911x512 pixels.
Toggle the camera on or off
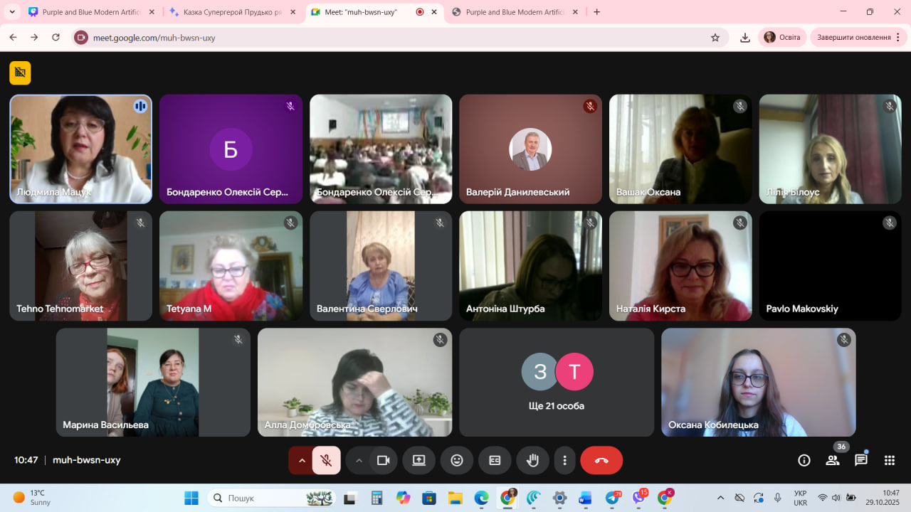(x=383, y=460)
